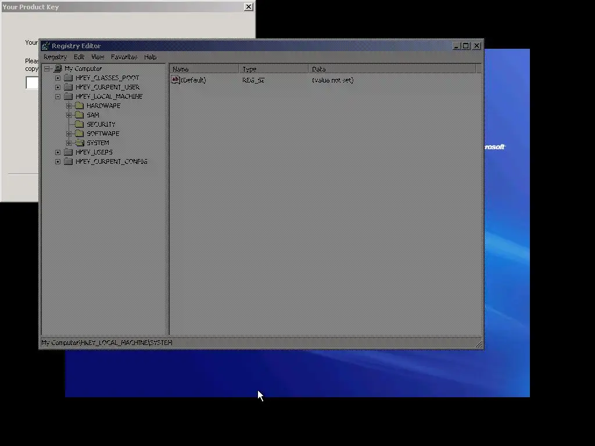Expand the SAM subkey
This screenshot has height=446, width=595.
[69, 115]
